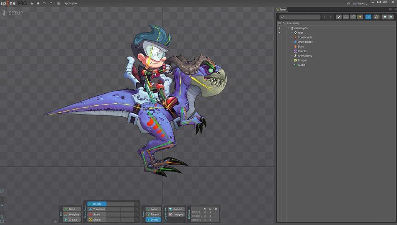Expand the Draw Order node
This screenshot has height=225, width=397.
pyautogui.click(x=292, y=42)
